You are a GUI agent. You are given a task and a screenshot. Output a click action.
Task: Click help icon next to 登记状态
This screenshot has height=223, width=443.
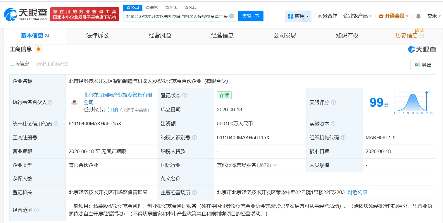(185, 95)
